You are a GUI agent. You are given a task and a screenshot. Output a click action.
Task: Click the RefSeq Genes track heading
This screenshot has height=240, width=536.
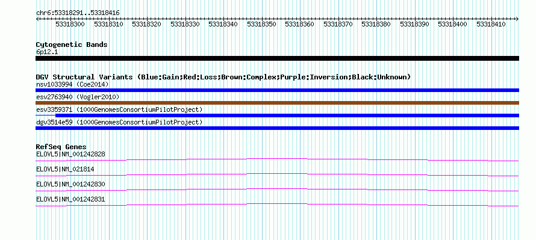tap(61, 147)
